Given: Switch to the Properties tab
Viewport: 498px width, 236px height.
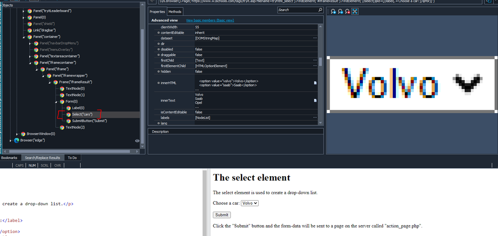Looking at the screenshot, I should [x=157, y=12].
